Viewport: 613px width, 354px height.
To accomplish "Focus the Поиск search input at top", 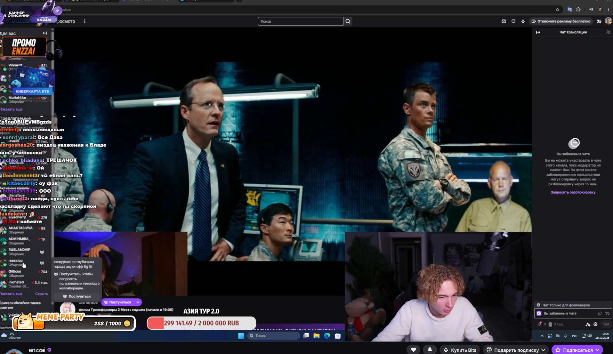I will pyautogui.click(x=301, y=21).
